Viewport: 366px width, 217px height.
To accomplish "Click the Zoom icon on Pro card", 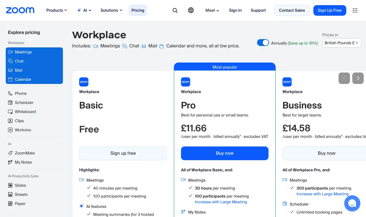I will coord(186,82).
